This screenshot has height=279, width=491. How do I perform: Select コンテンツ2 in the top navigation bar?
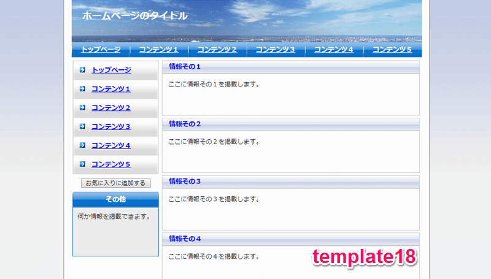(217, 50)
